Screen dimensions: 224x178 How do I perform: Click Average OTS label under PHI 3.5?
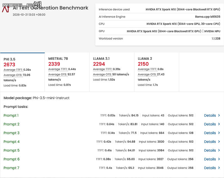[x=13, y=75]
